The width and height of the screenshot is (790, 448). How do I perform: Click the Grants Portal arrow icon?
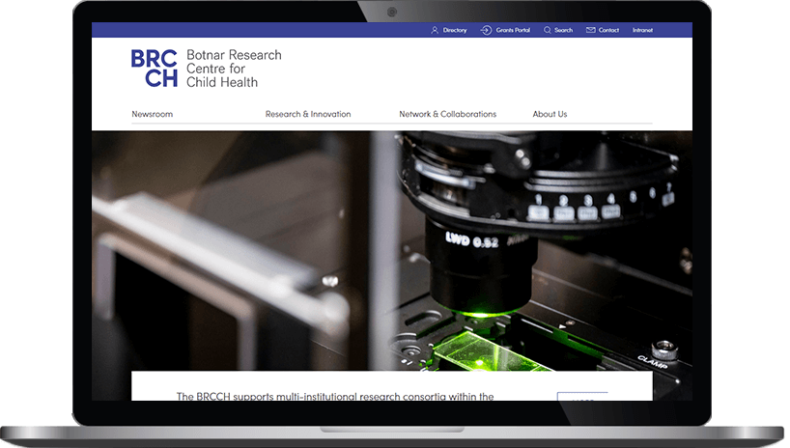pos(486,30)
